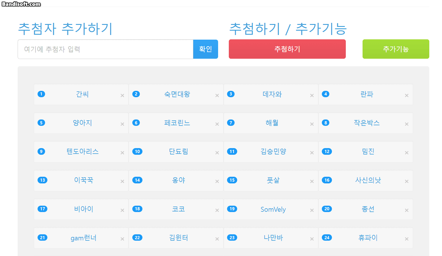Select the name 코코

[x=179, y=209]
